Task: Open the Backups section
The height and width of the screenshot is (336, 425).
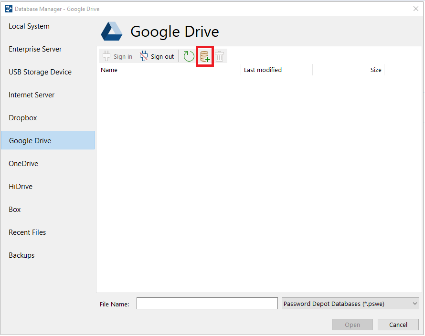Action: click(x=21, y=255)
